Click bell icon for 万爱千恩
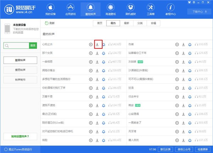 click(x=104, y=97)
